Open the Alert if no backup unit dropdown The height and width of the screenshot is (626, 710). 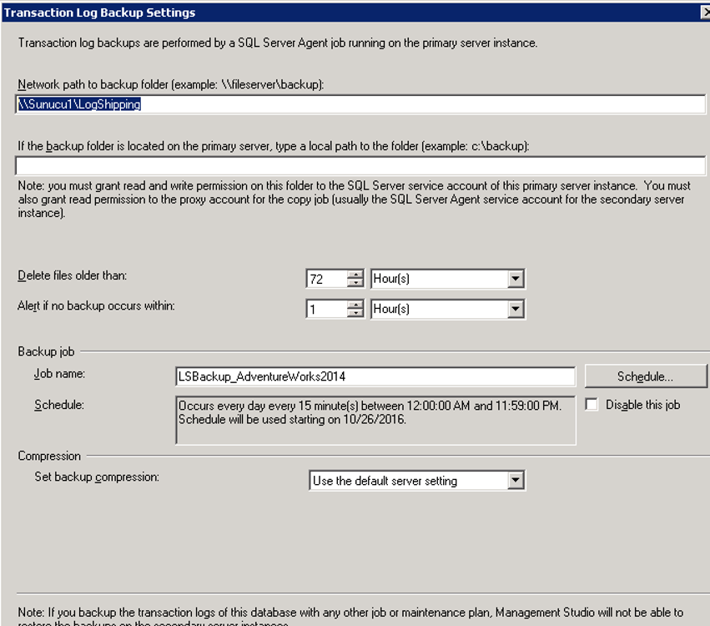click(516, 310)
